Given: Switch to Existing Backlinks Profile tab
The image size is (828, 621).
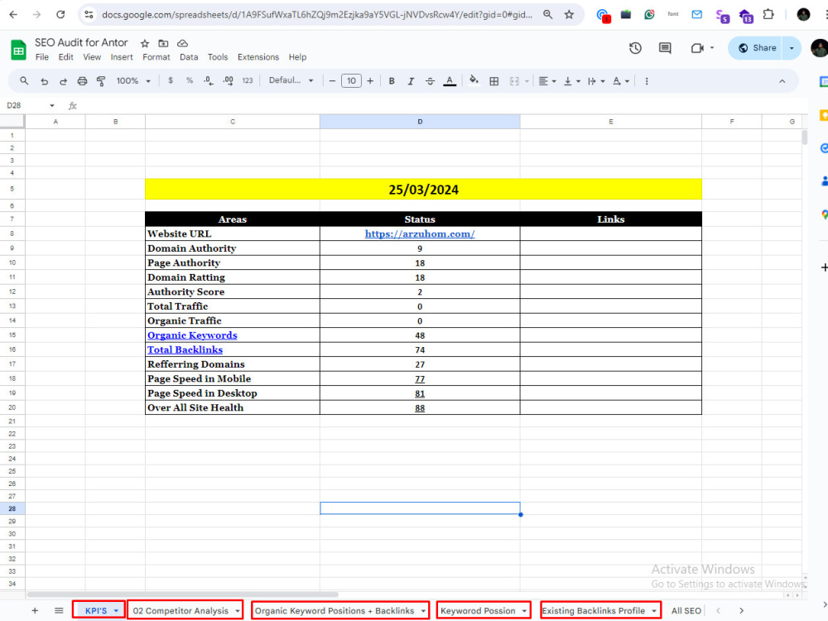Looking at the screenshot, I should click(600, 610).
